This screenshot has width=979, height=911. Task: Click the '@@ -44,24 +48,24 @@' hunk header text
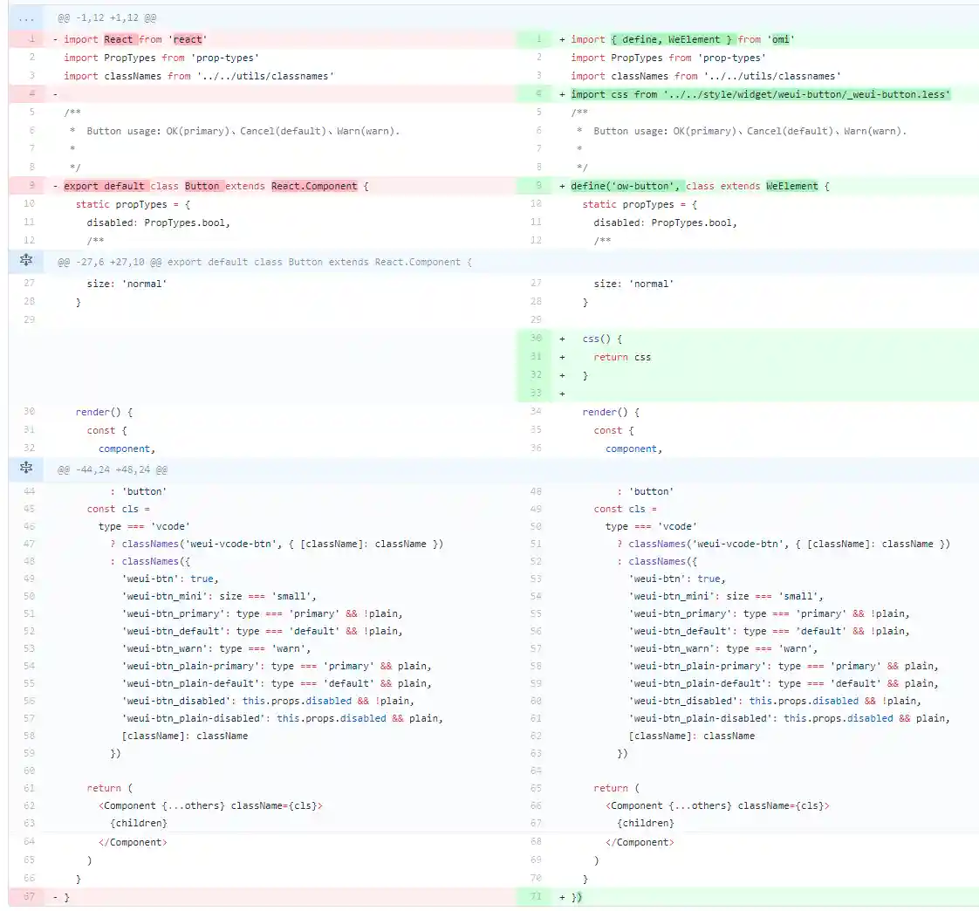click(113, 469)
